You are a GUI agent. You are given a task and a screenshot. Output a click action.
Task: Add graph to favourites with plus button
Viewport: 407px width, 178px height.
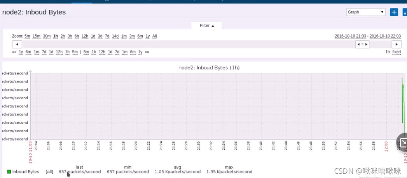pos(394,12)
